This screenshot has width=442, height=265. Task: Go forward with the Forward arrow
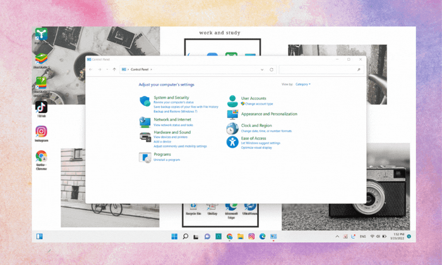click(100, 69)
